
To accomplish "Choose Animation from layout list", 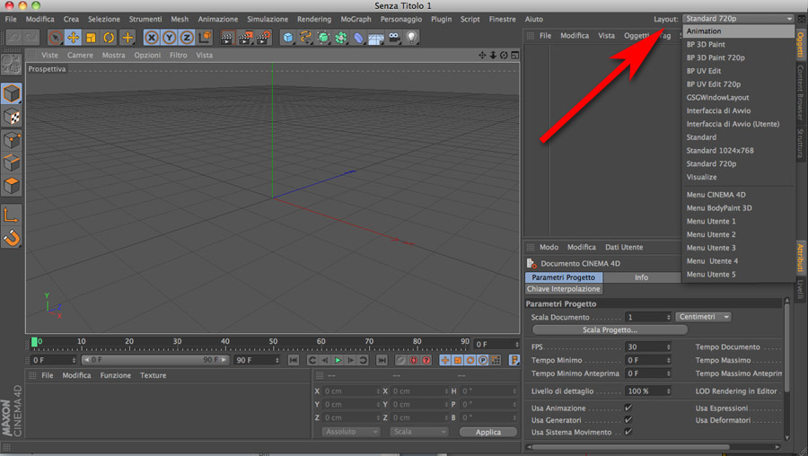I will pos(738,31).
